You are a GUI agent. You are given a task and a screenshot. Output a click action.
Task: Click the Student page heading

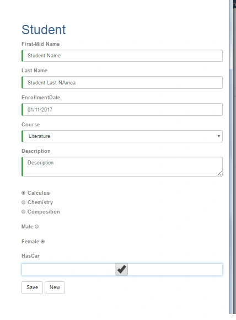click(x=44, y=30)
